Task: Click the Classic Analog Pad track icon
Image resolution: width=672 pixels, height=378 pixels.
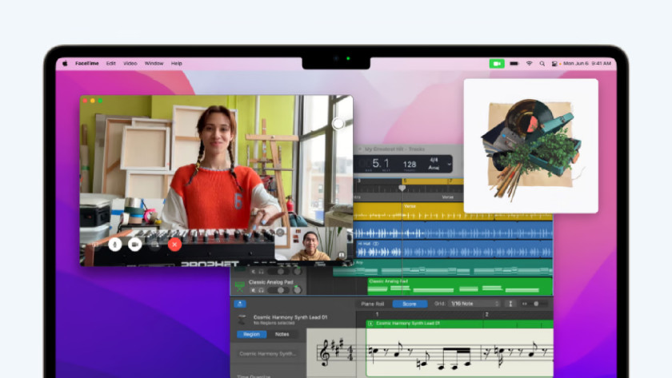Action: point(239,285)
